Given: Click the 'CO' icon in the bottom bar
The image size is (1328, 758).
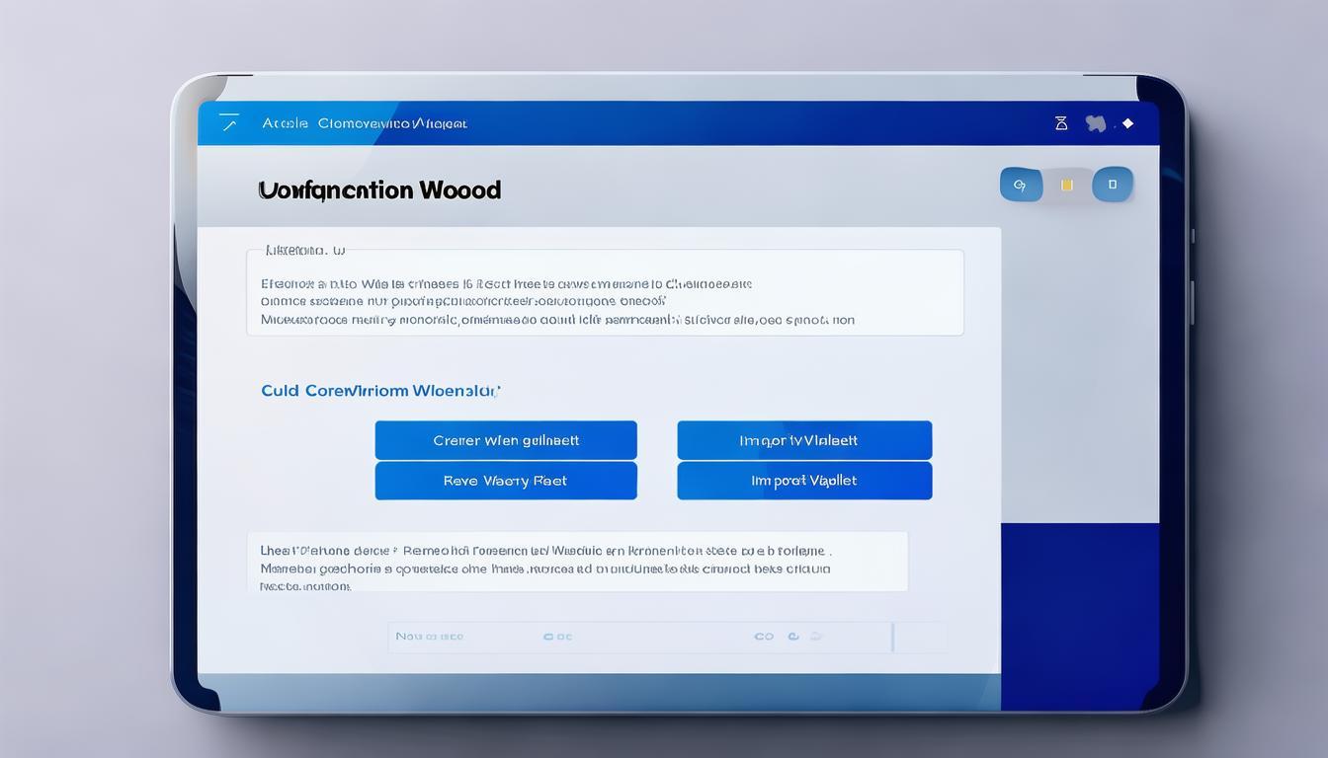Looking at the screenshot, I should coord(764,637).
